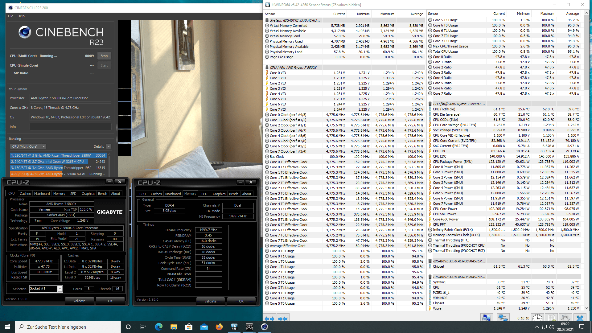Open the Graphics tab in right CPU-Z window
This screenshot has width=592, height=333.
pos(219,194)
